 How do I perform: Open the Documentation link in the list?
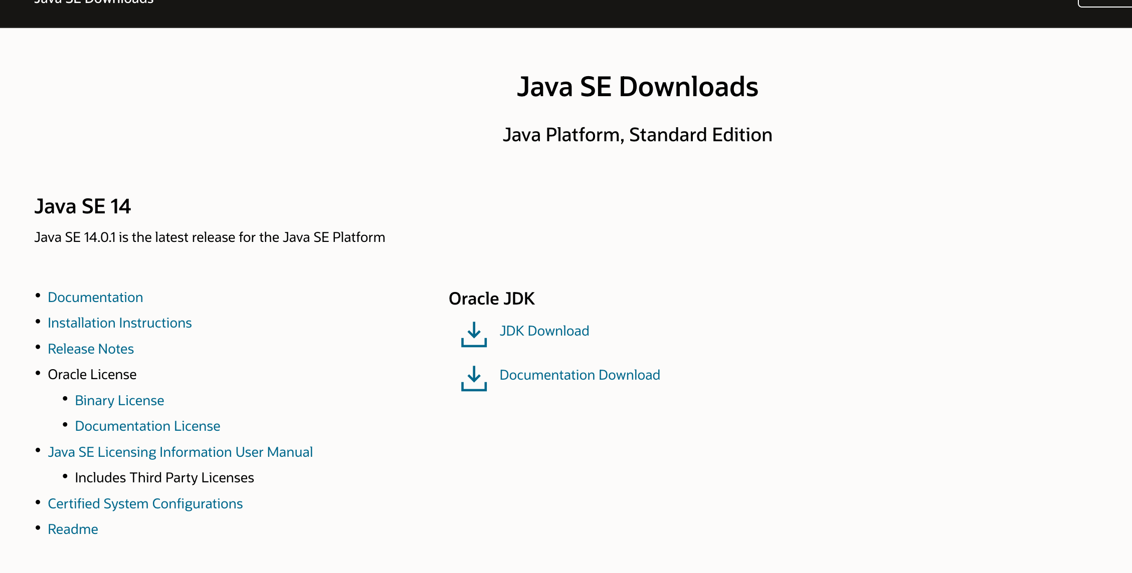pos(95,298)
